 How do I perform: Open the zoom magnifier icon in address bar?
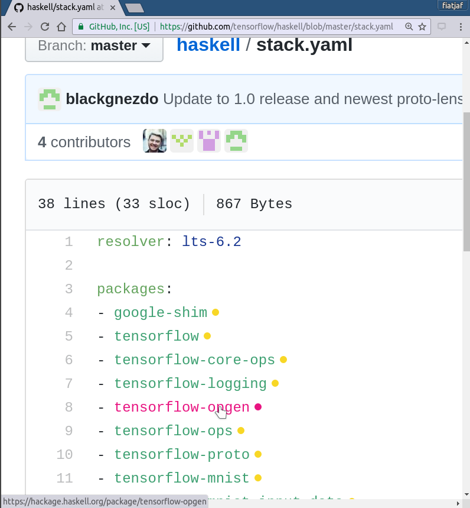409,27
